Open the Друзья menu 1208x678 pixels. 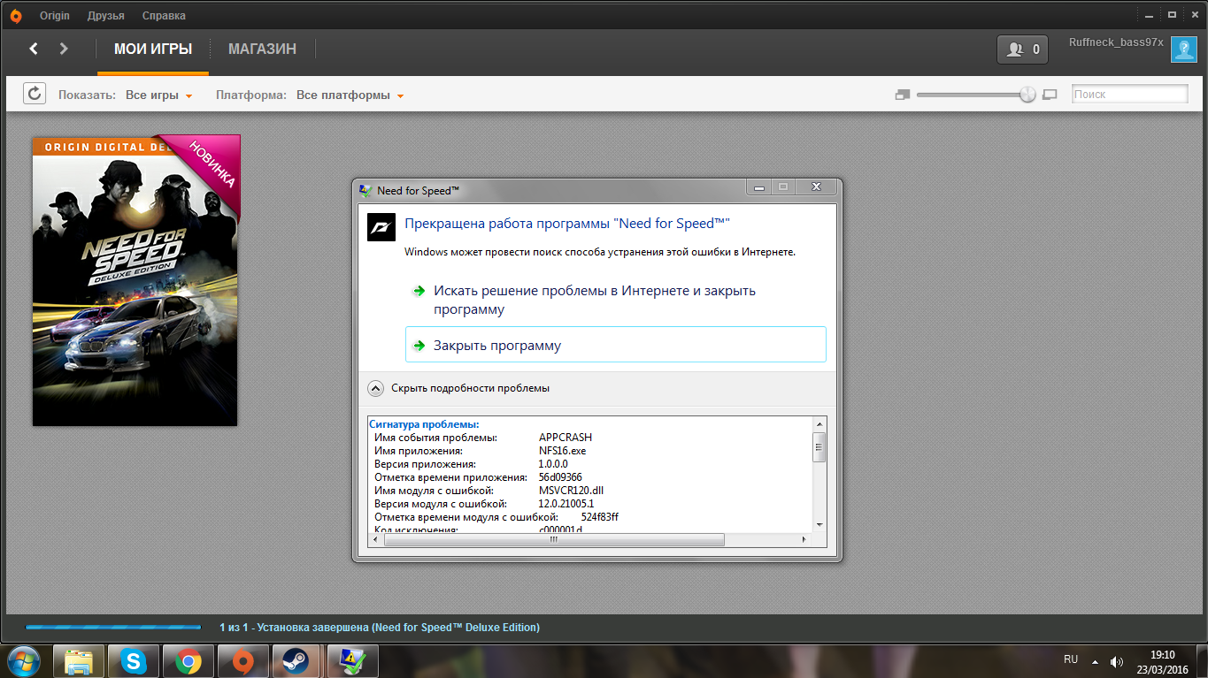tap(106, 16)
